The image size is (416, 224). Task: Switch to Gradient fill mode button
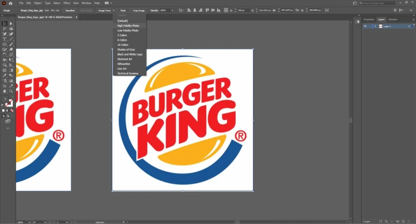click(8, 111)
